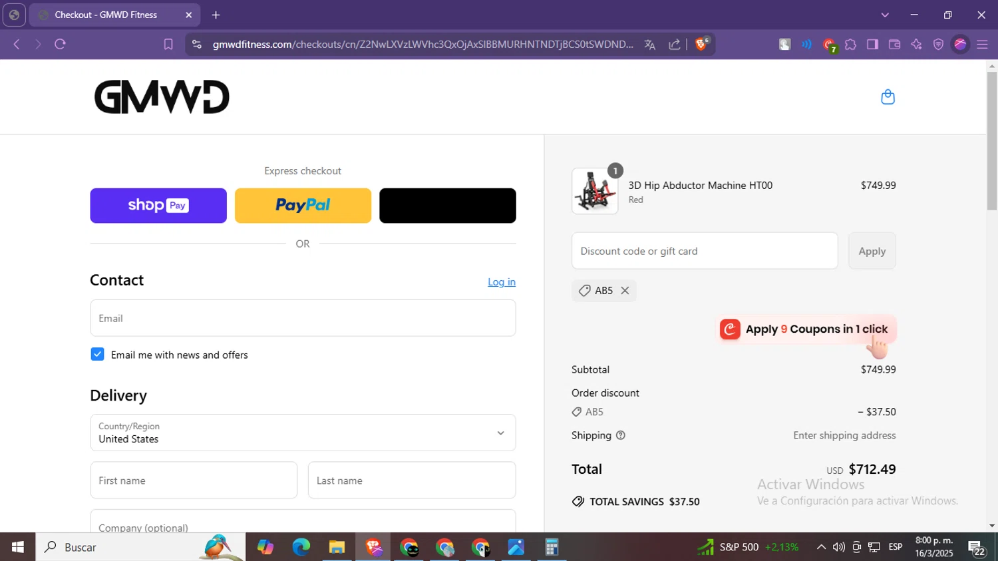Open Microsoft Edge from taskbar
This screenshot has height=561, width=998.
tap(301, 547)
